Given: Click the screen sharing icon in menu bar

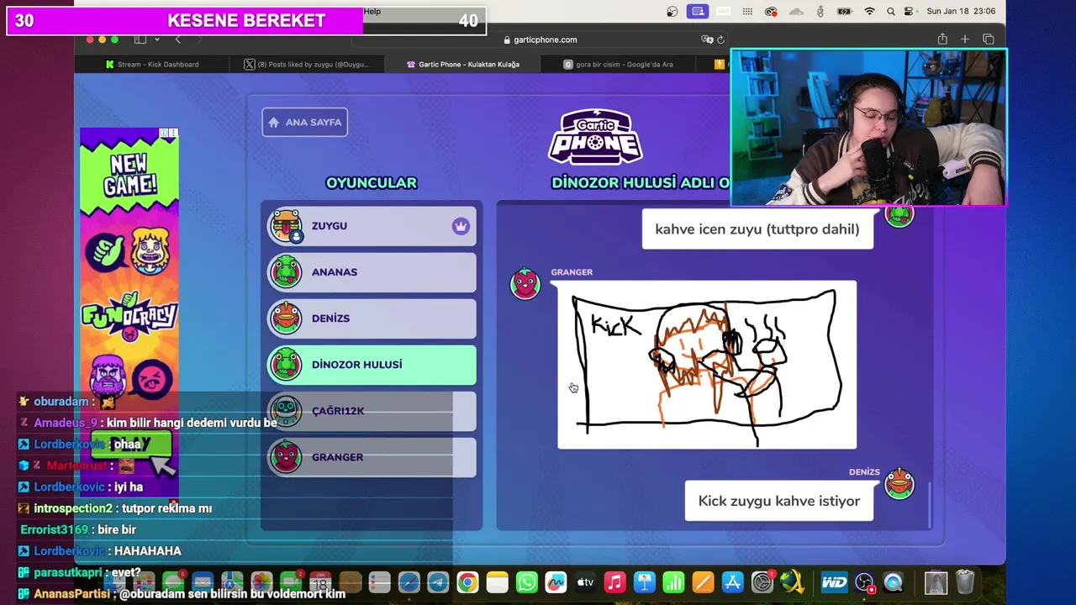Looking at the screenshot, I should tap(697, 12).
